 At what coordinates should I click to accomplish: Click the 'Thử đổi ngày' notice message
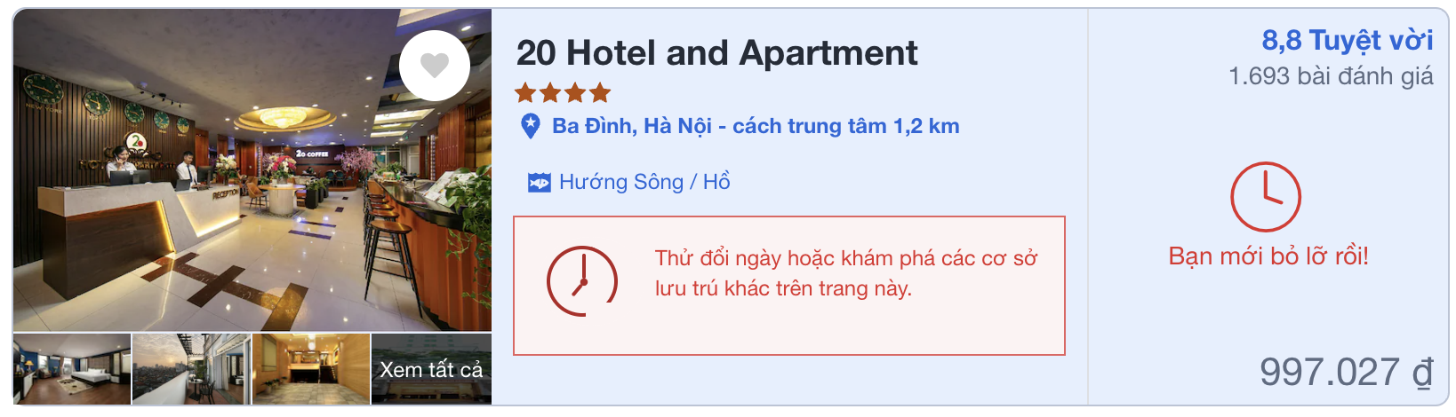point(845,273)
